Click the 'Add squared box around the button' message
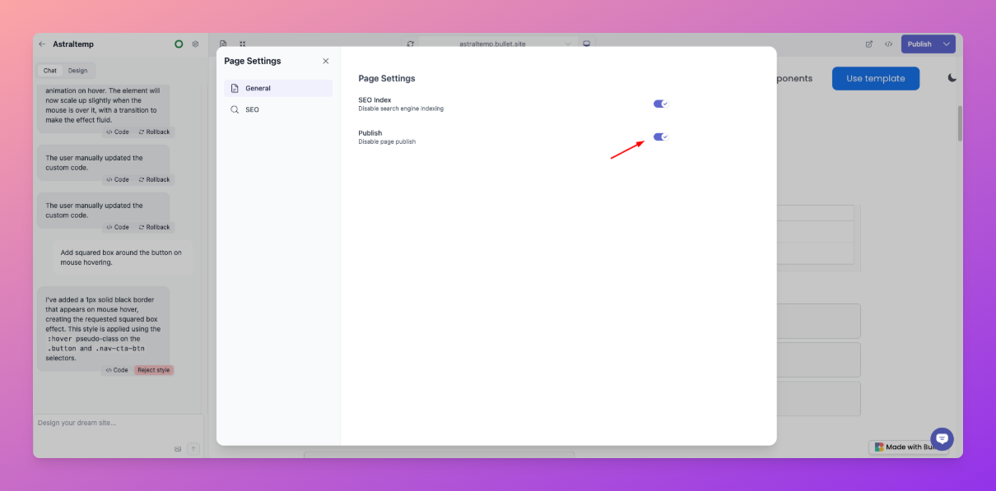Viewport: 996px width, 491px height. pyautogui.click(x=123, y=257)
